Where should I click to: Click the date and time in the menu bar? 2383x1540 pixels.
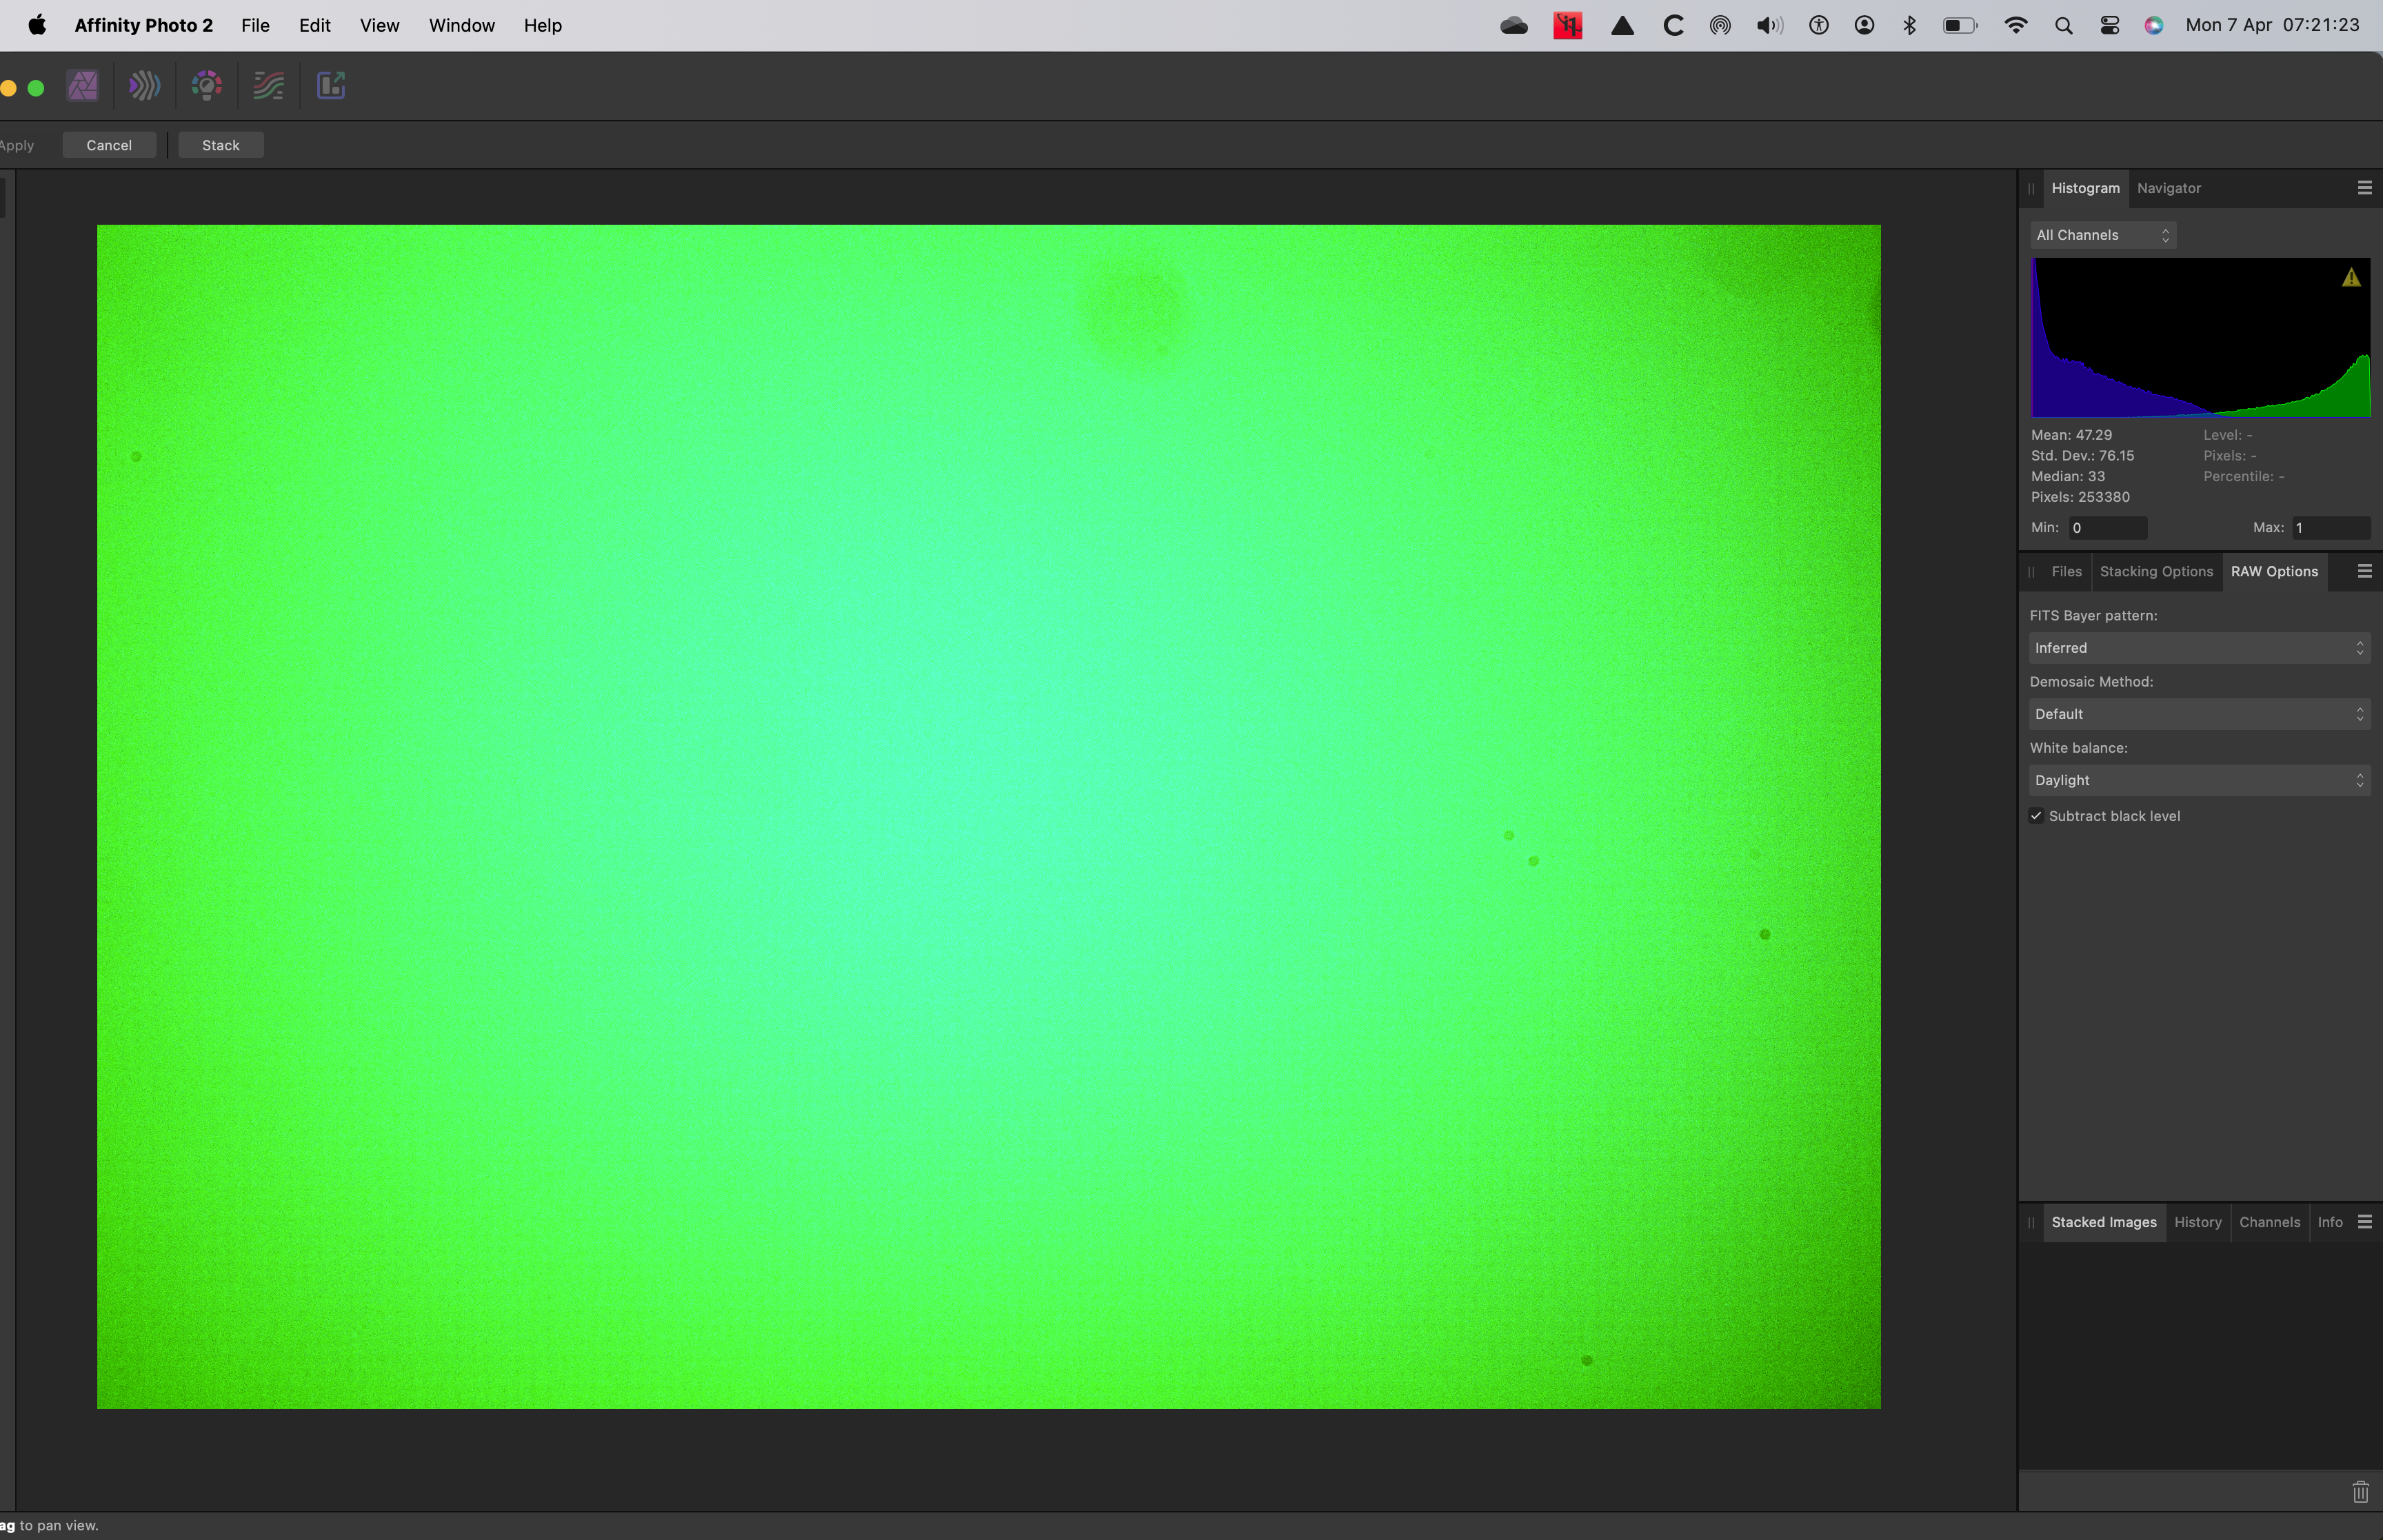tap(2272, 25)
